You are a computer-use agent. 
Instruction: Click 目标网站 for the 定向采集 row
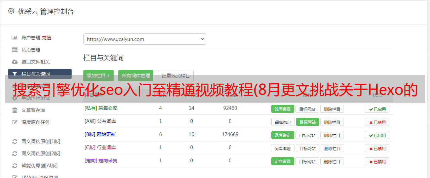click(307, 161)
